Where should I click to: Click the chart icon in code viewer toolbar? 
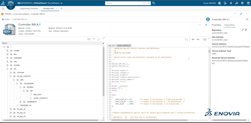click(x=204, y=39)
